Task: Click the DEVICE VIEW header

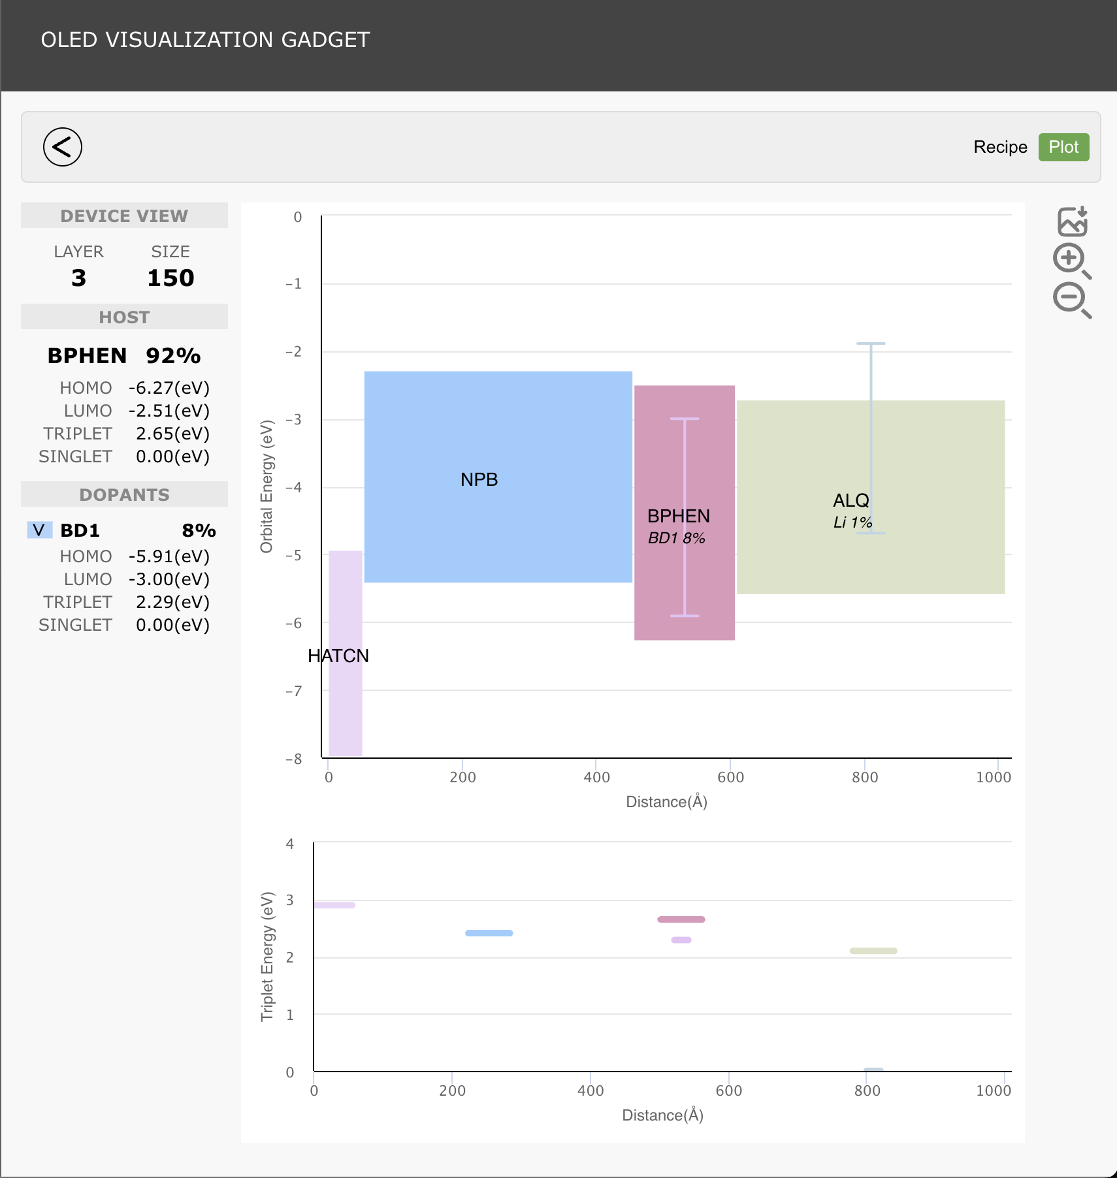Action: coord(124,215)
